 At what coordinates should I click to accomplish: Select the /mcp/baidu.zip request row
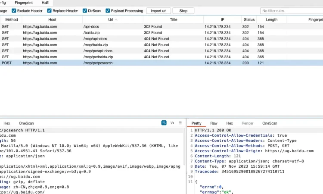coord(161,45)
